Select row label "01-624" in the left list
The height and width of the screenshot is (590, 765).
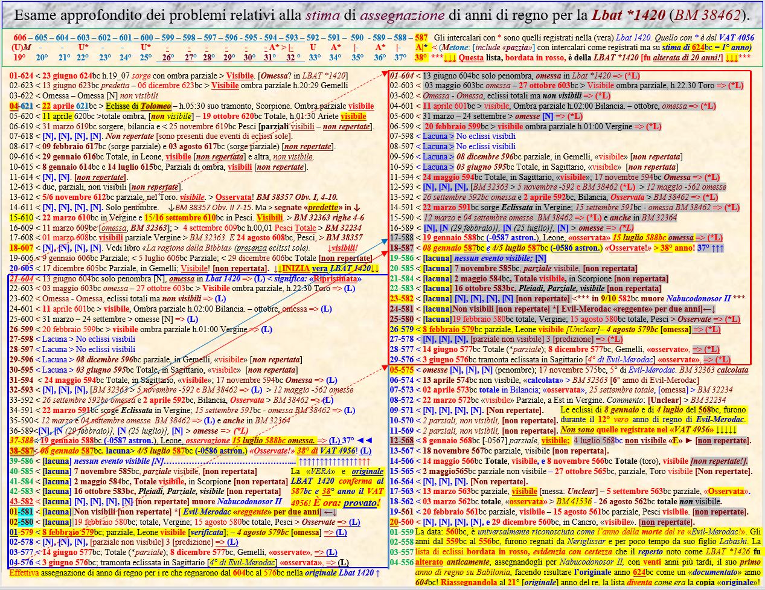pyautogui.click(x=22, y=76)
